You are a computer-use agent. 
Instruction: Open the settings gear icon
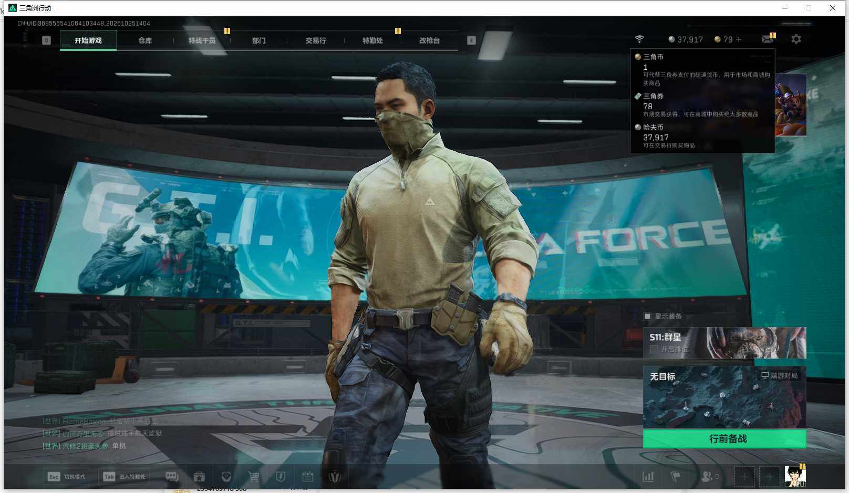(796, 39)
